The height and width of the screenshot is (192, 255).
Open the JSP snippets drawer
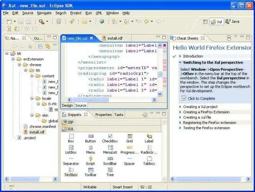point(111,122)
